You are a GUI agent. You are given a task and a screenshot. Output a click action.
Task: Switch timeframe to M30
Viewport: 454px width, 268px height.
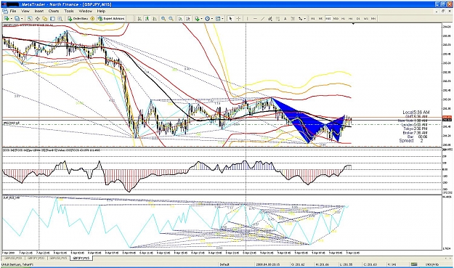336,19
